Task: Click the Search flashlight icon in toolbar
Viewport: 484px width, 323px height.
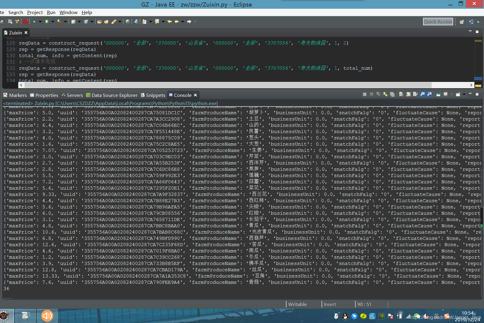Action: (x=114, y=22)
